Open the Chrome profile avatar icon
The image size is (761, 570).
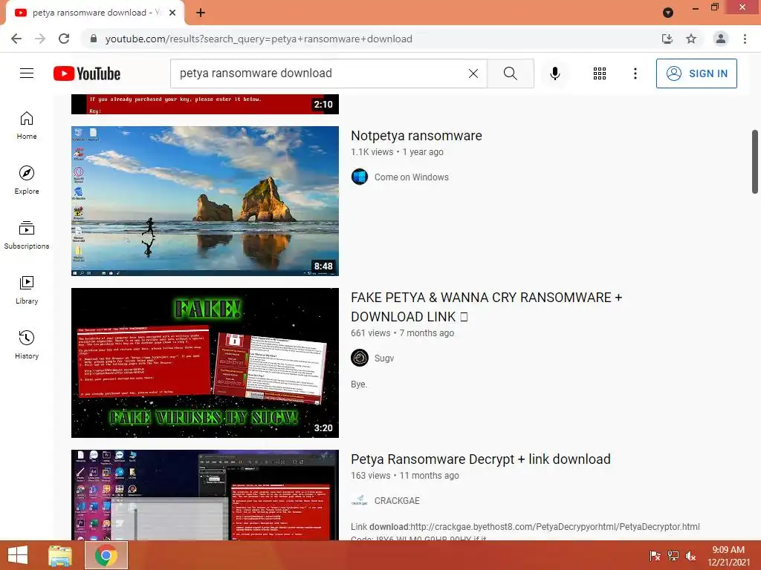721,39
